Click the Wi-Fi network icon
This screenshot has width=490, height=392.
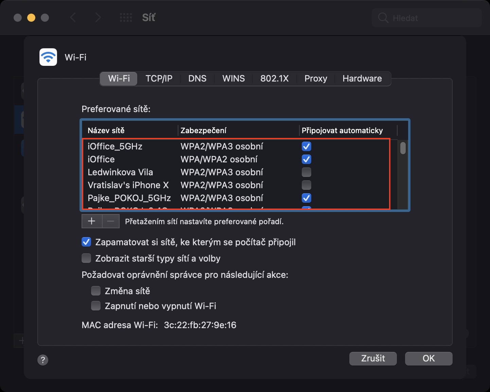(48, 57)
